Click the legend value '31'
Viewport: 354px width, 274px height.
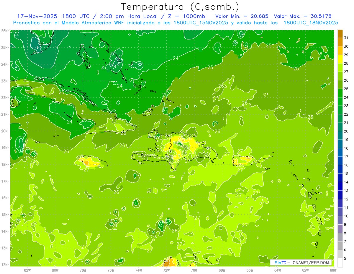(x=346, y=38)
